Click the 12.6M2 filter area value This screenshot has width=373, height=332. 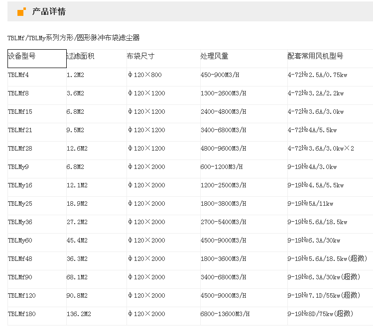point(77,149)
